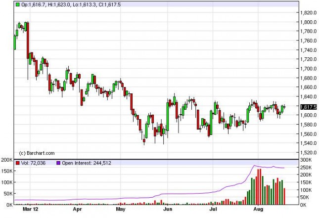This screenshot has width=319, height=218.
Task: Click the 1,820.0 price axis label
Action: (309, 13)
